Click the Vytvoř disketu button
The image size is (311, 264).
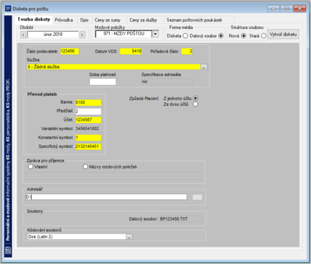tap(283, 35)
